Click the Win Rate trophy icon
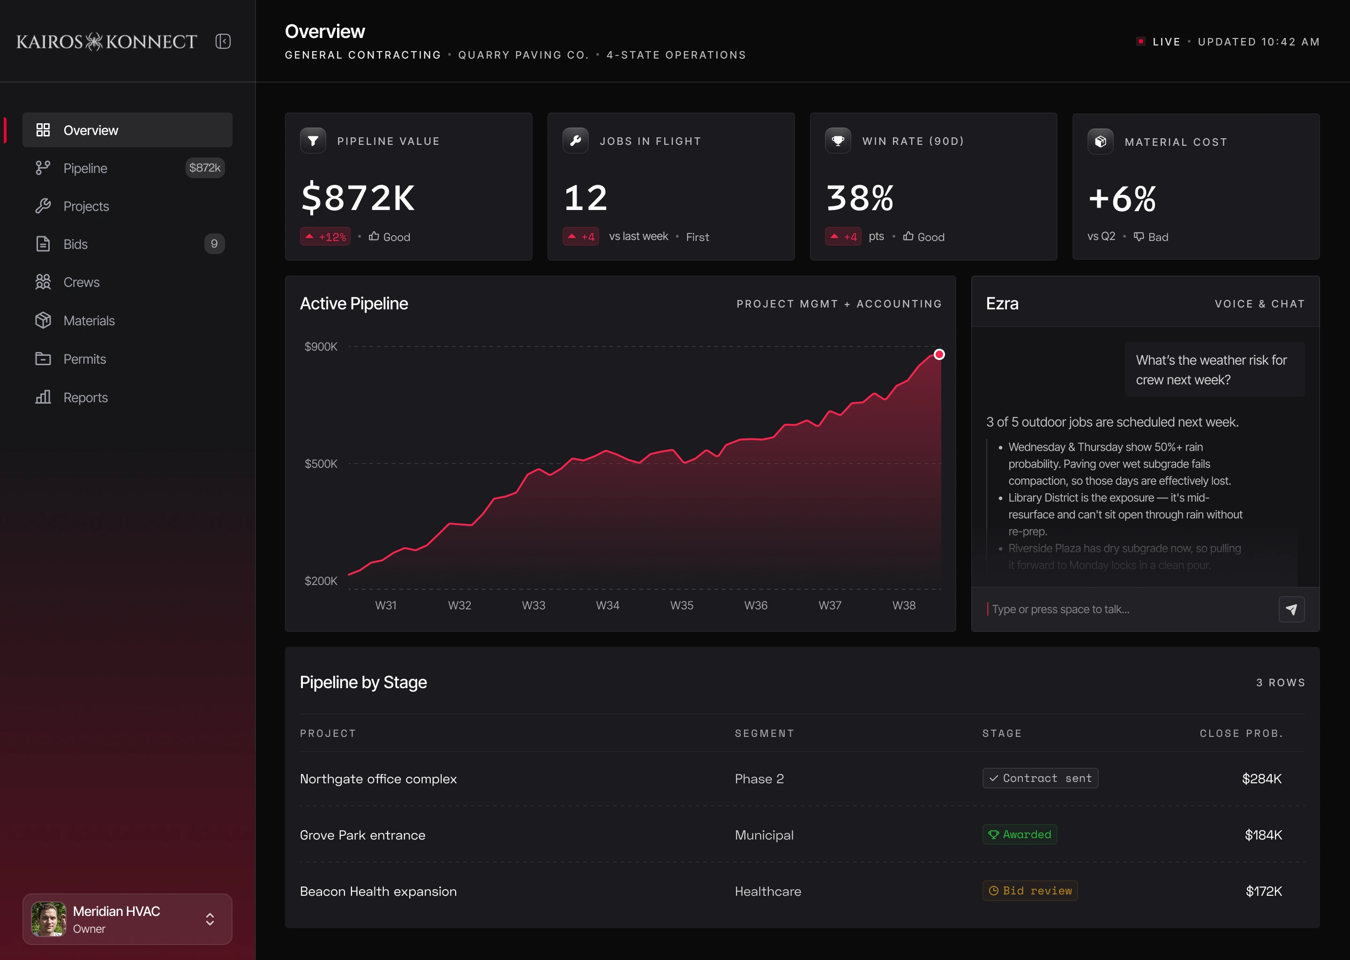This screenshot has height=960, width=1350. pos(838,141)
